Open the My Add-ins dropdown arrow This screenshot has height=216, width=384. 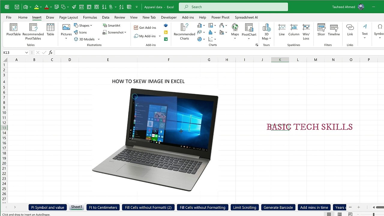click(x=160, y=36)
